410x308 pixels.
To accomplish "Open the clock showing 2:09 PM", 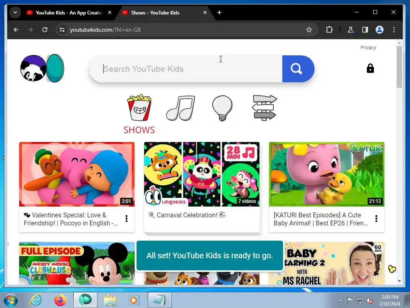I will [x=389, y=300].
